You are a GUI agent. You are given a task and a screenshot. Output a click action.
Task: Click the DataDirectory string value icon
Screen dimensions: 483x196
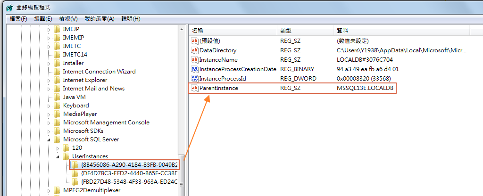click(x=194, y=50)
